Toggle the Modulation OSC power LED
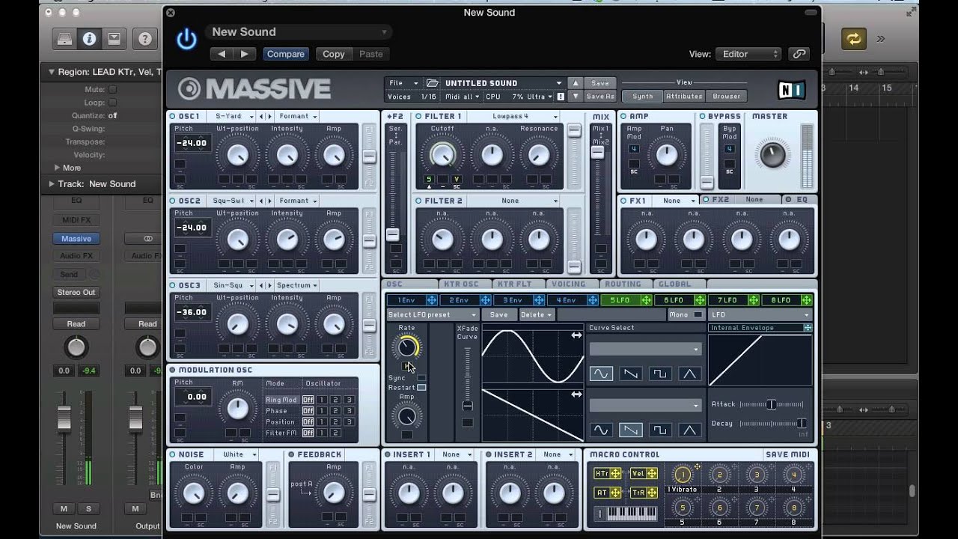 coord(173,370)
